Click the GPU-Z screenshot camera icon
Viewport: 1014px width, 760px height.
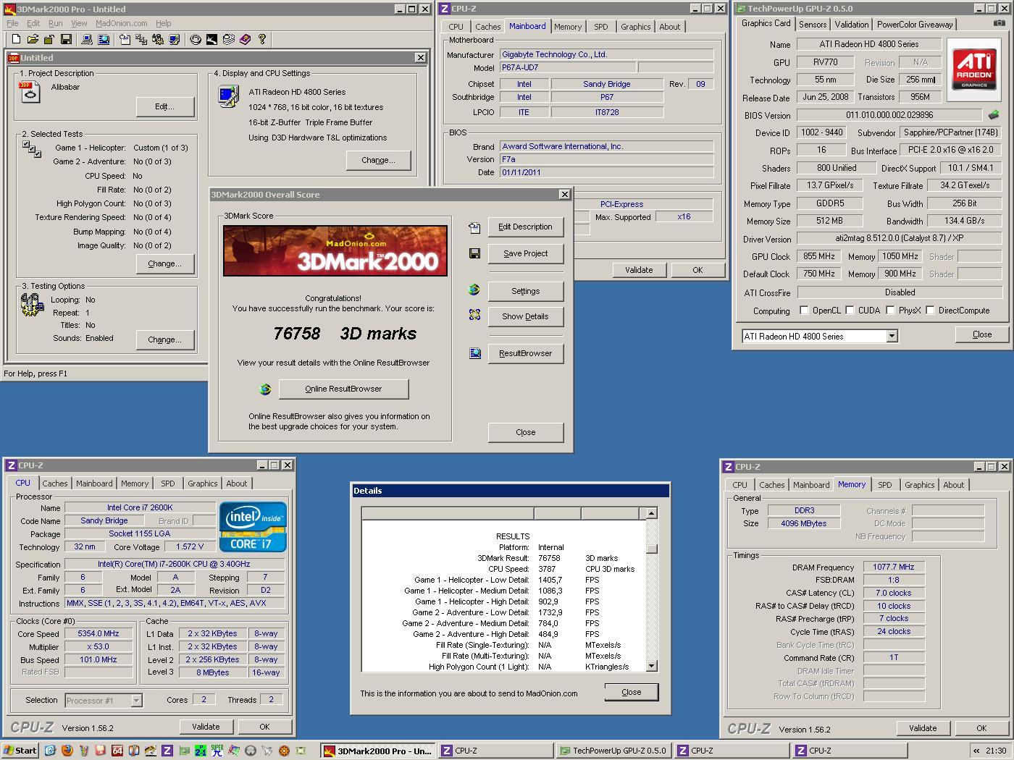pos(999,23)
